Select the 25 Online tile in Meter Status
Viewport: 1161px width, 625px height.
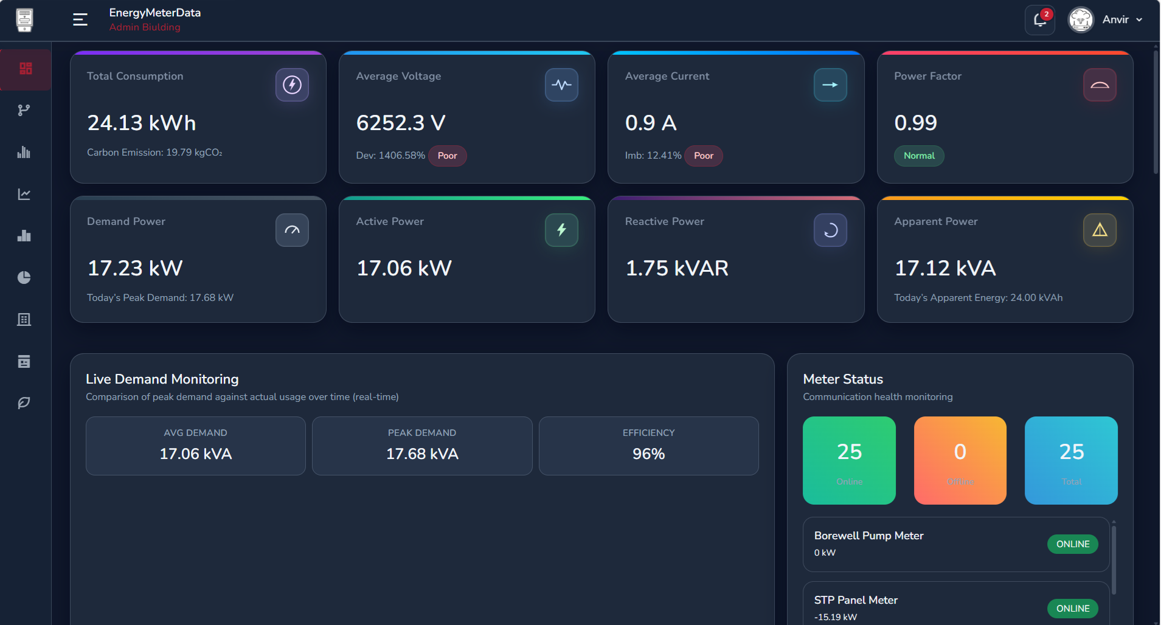click(x=849, y=460)
